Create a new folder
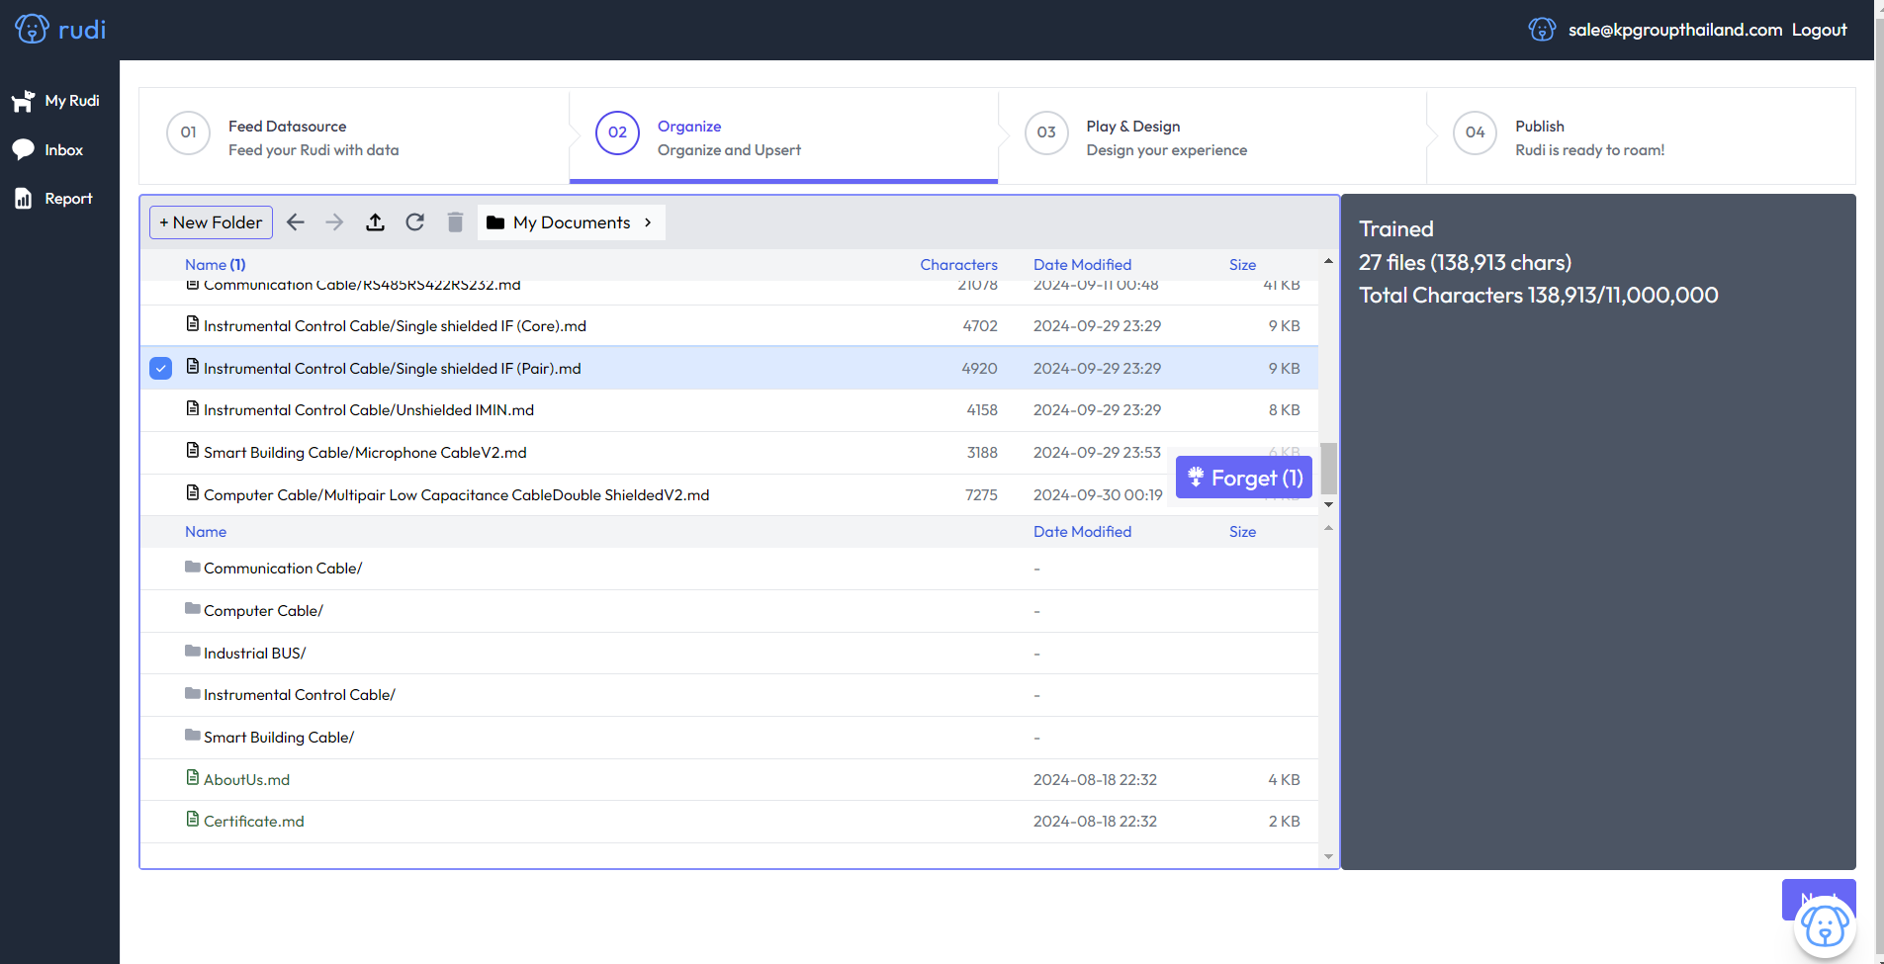 [211, 222]
